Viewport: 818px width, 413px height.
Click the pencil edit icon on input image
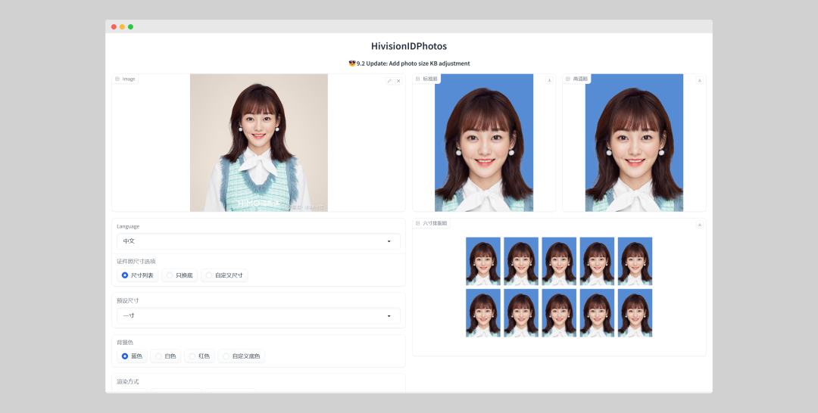(x=389, y=81)
